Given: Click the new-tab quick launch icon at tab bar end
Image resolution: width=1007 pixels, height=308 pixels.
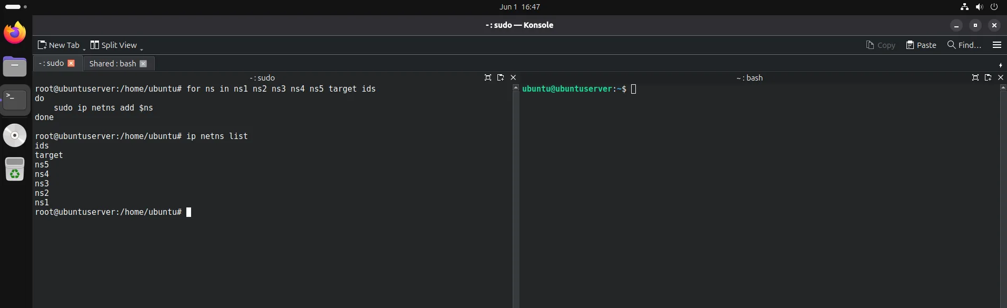Looking at the screenshot, I should point(1000,65).
